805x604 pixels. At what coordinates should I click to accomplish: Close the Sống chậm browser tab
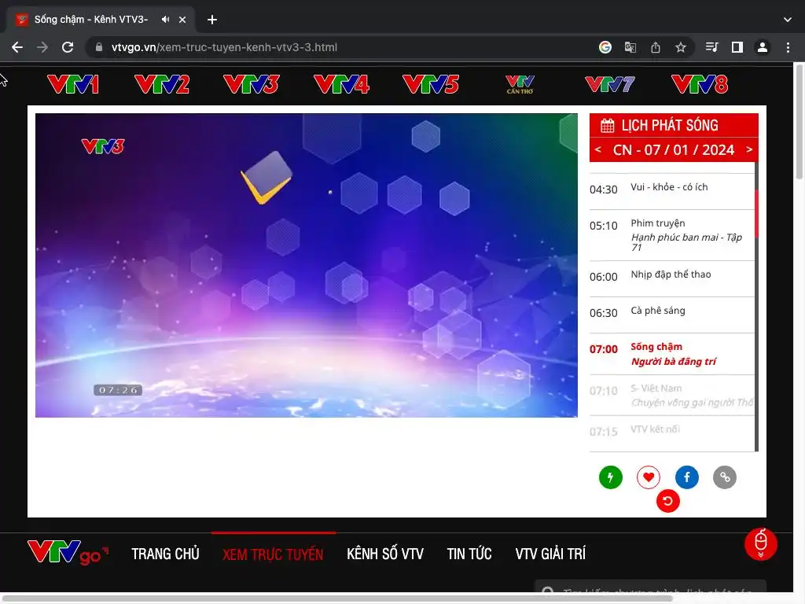[182, 20]
